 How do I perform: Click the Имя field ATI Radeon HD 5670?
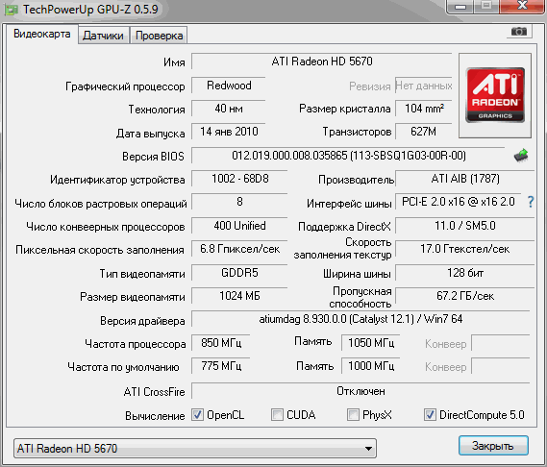(x=322, y=61)
